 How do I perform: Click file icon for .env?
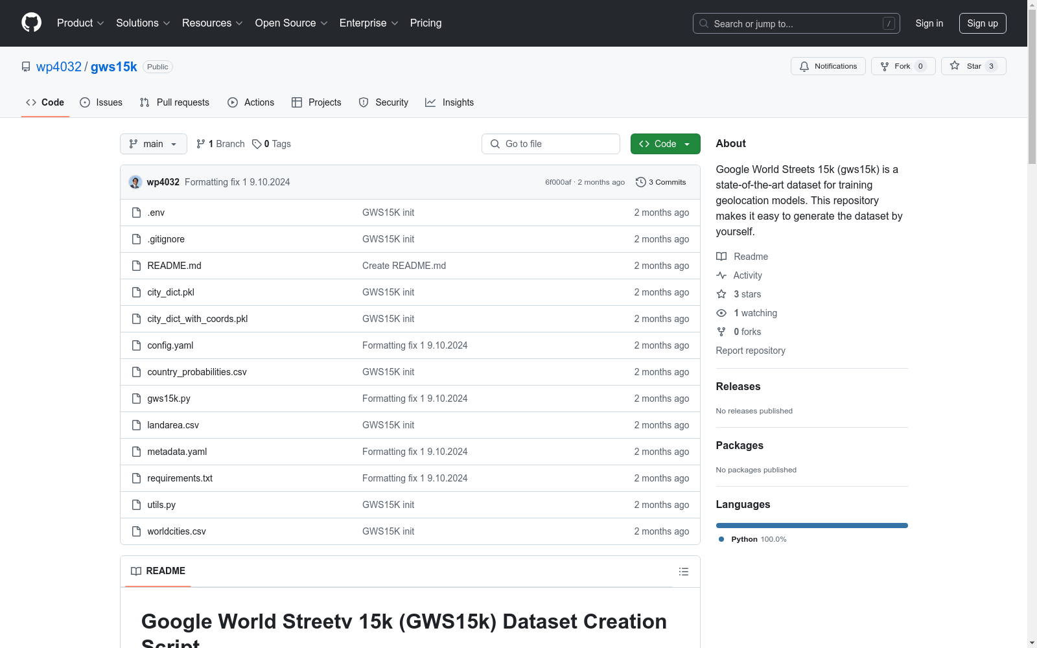coord(136,213)
